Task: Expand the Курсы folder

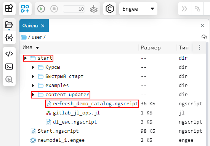Action: 33,67
